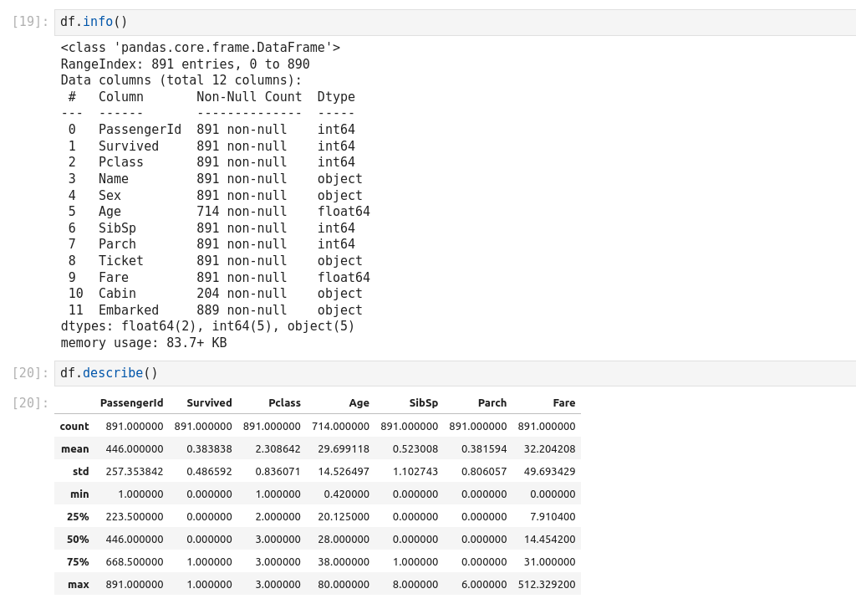Click the Fare column header in describe table
The height and width of the screenshot is (604, 856).
563,402
